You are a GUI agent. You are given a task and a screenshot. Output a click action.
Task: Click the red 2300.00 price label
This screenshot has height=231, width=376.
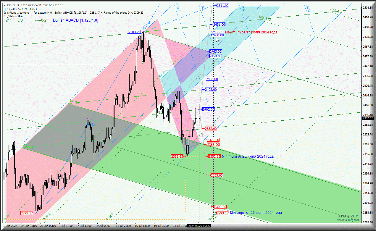(220, 207)
